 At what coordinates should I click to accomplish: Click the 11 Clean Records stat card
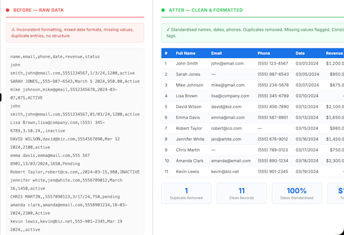pyautogui.click(x=241, y=193)
